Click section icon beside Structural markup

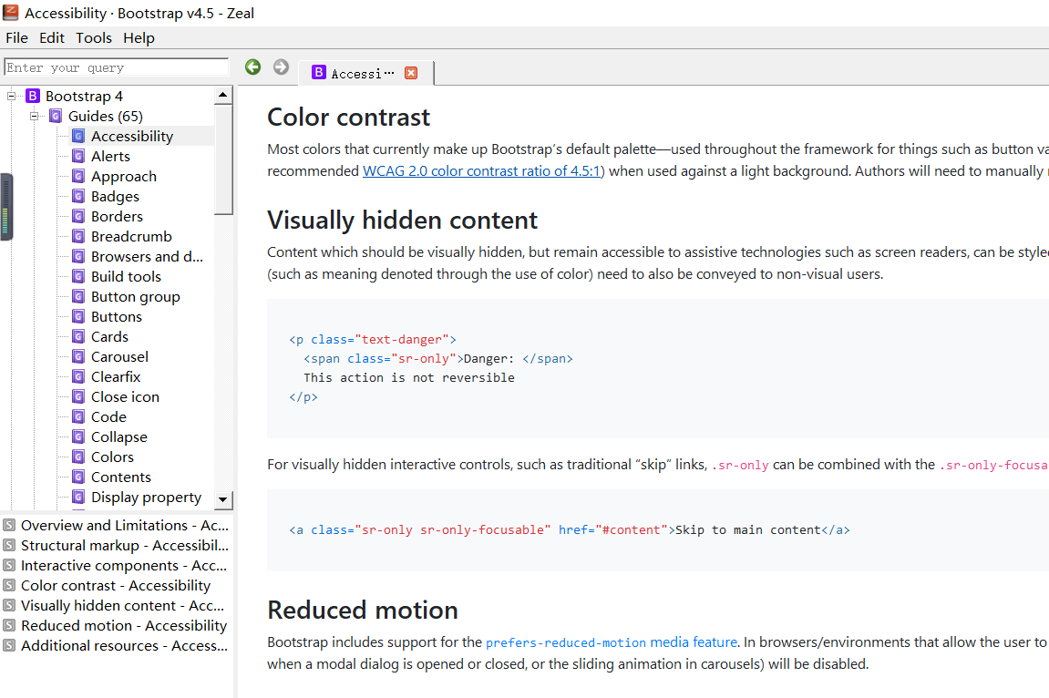[x=9, y=545]
